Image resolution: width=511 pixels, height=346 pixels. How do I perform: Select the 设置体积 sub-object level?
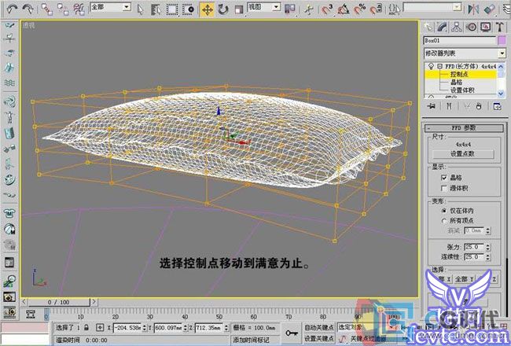[x=462, y=90]
